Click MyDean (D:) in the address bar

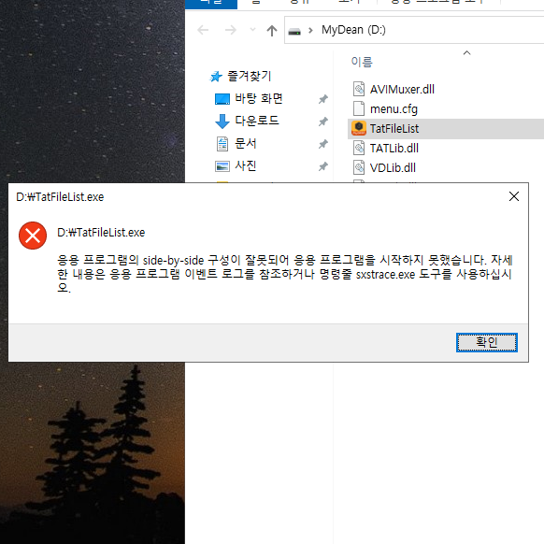pos(353,30)
